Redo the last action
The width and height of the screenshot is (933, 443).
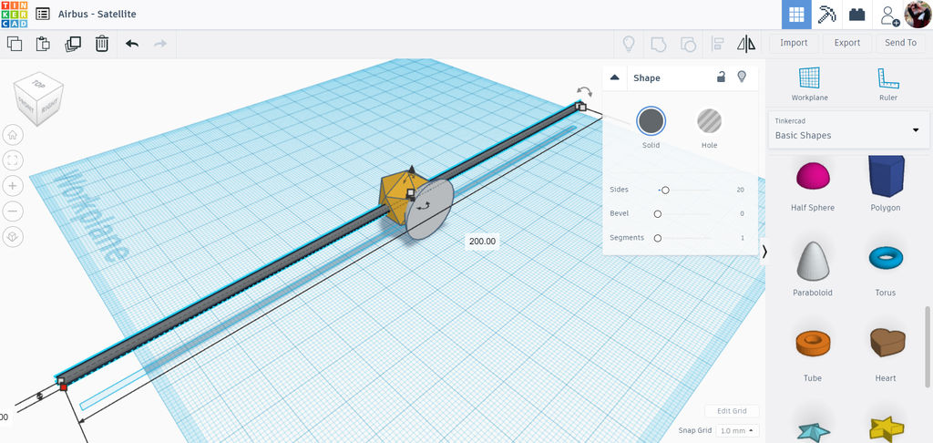point(160,44)
